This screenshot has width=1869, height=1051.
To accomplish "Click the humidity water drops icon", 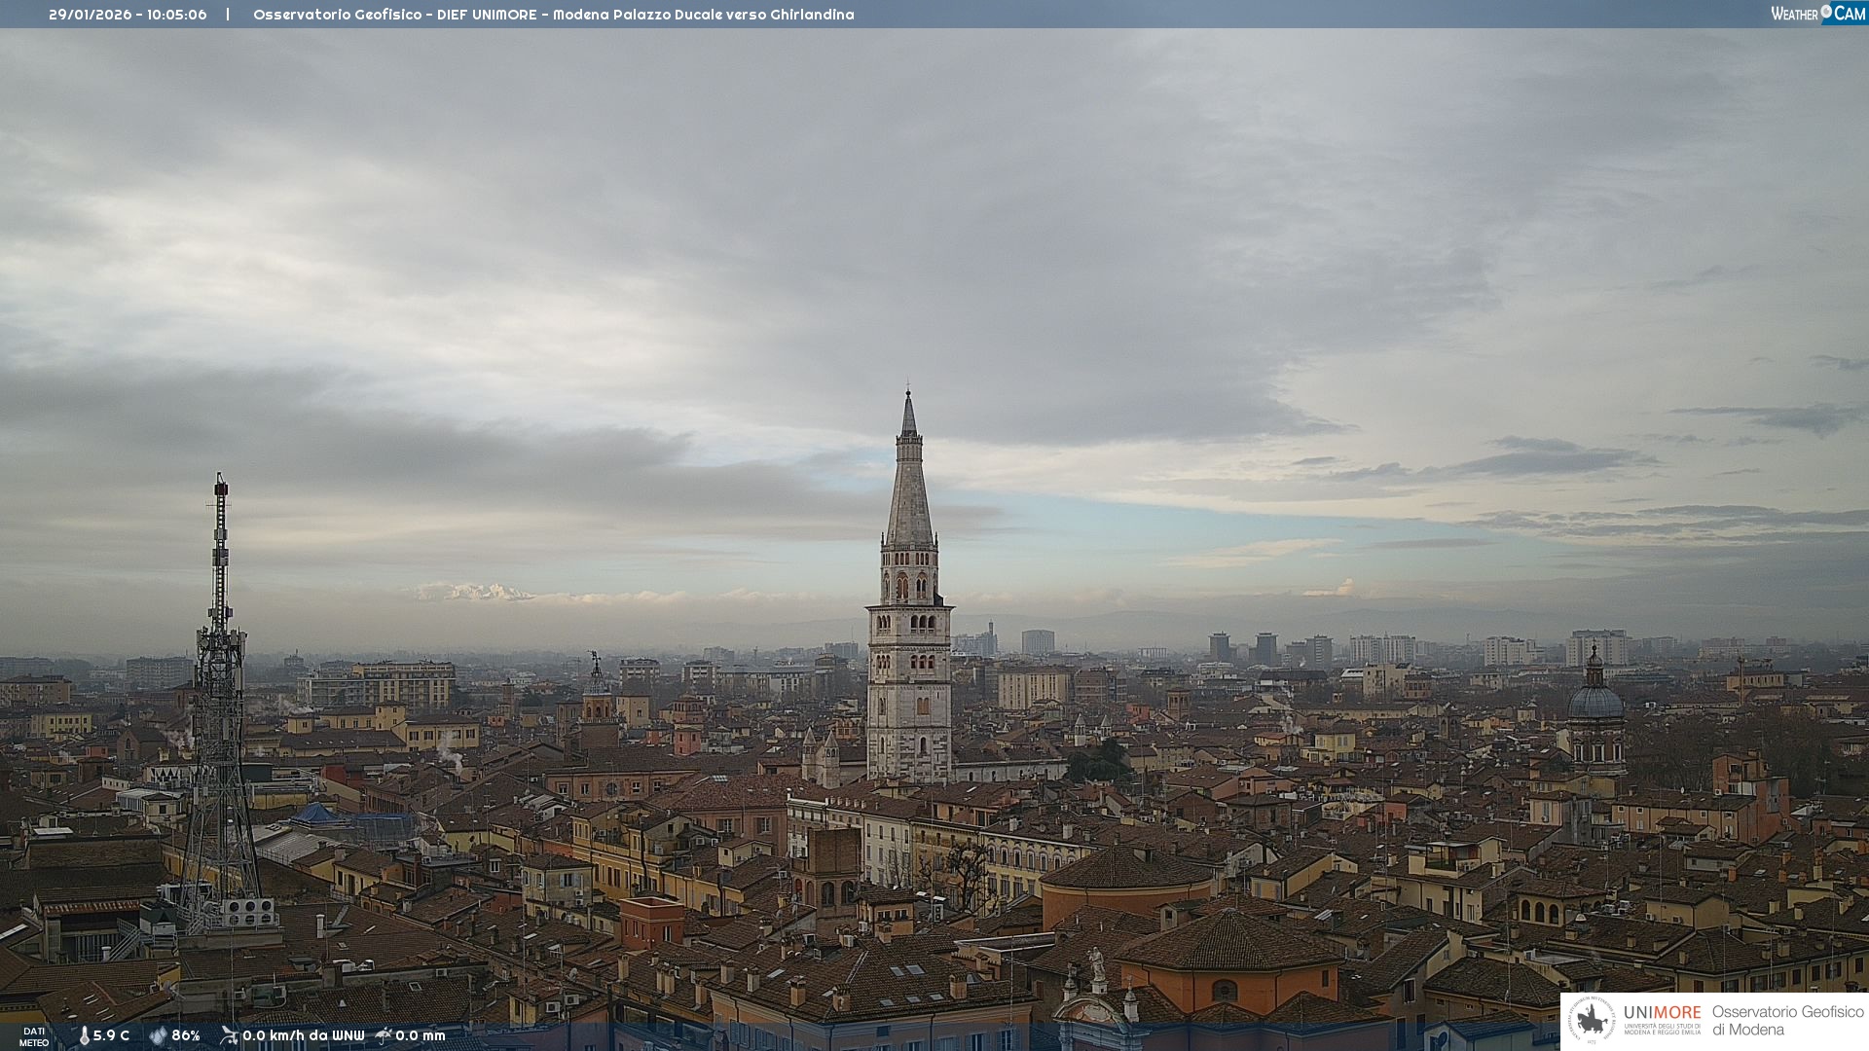I will 158,1036.
